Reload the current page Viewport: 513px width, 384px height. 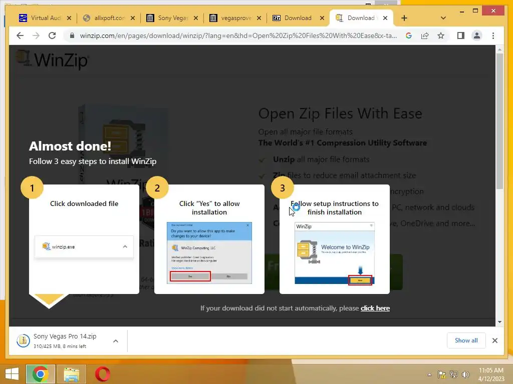[52, 35]
